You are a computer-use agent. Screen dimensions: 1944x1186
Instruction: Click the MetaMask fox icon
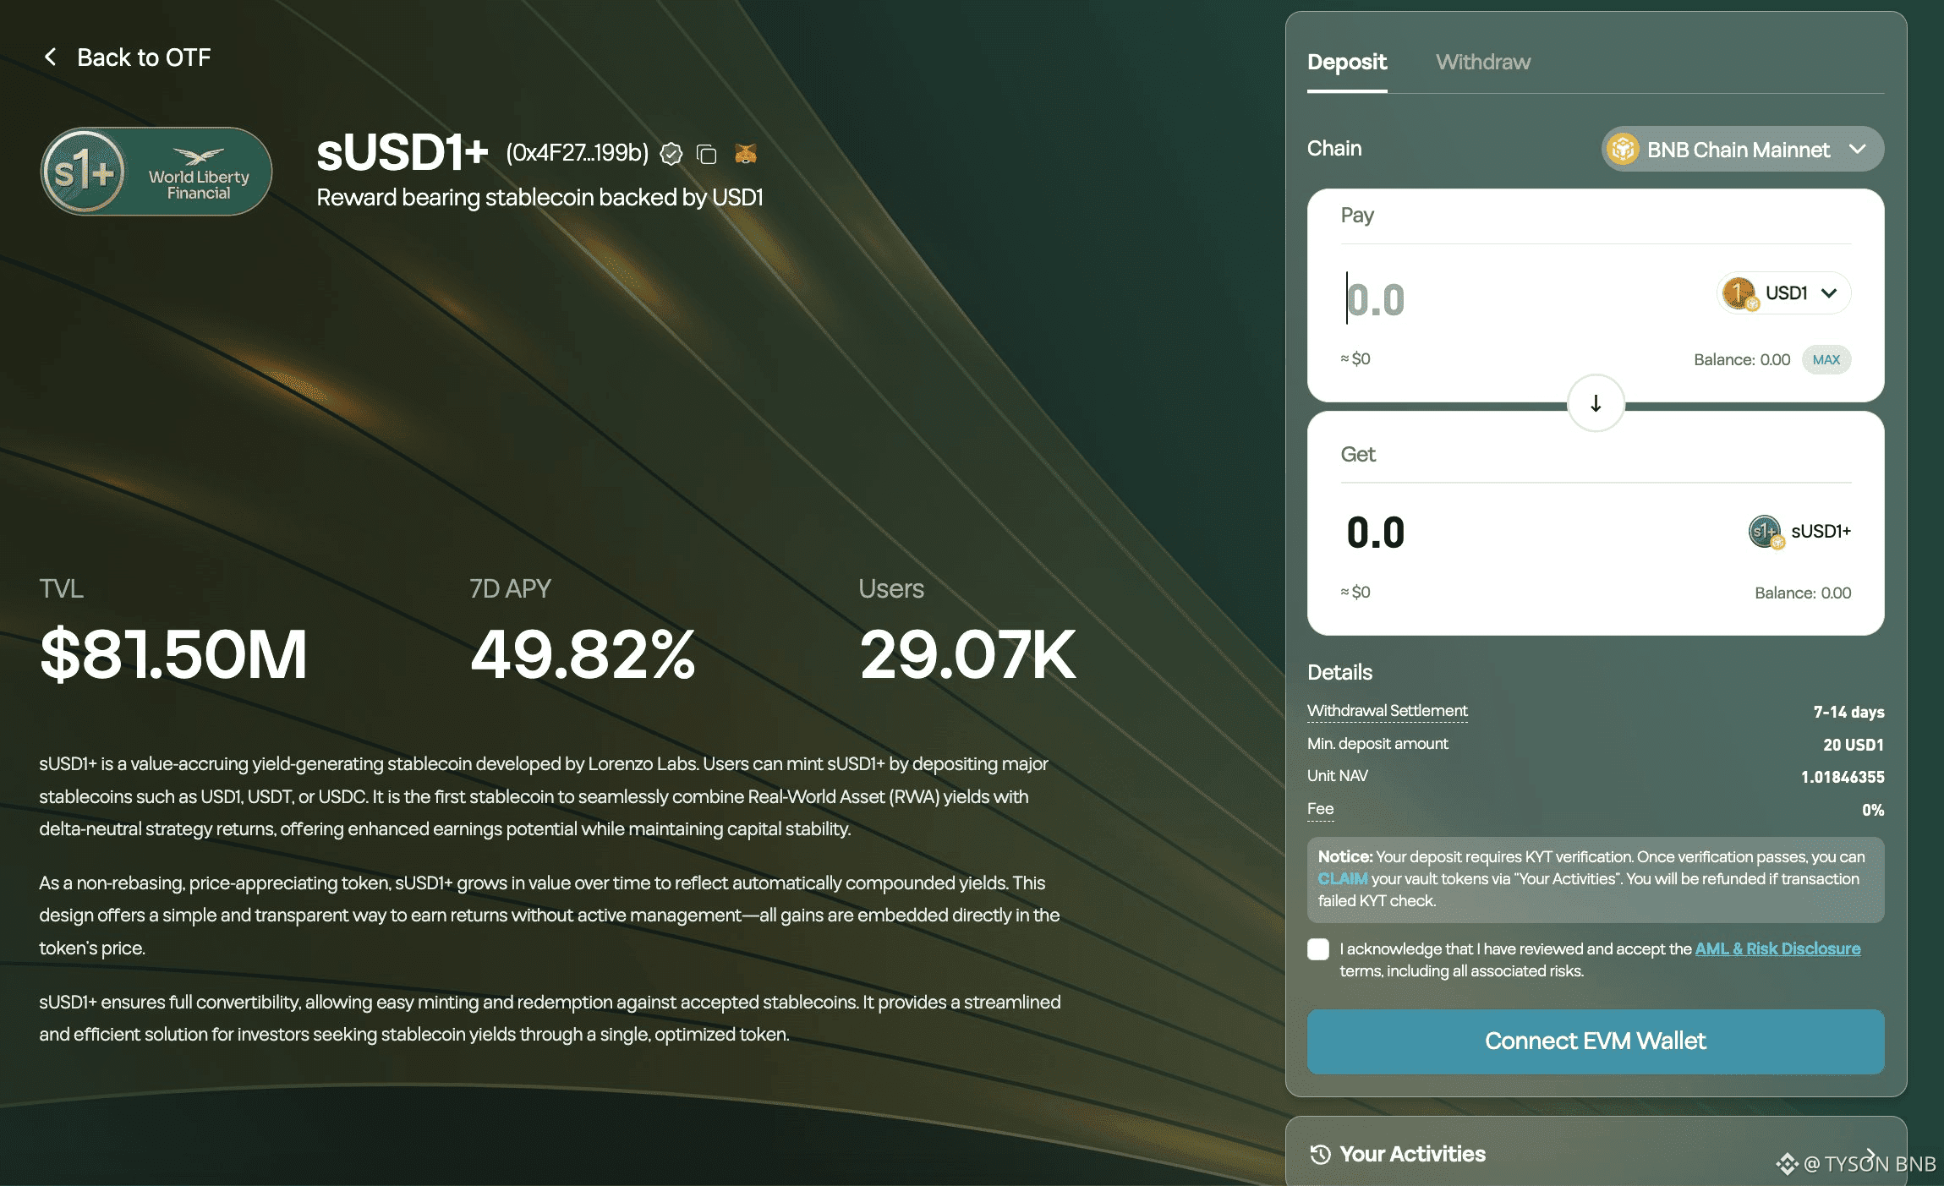(x=745, y=153)
